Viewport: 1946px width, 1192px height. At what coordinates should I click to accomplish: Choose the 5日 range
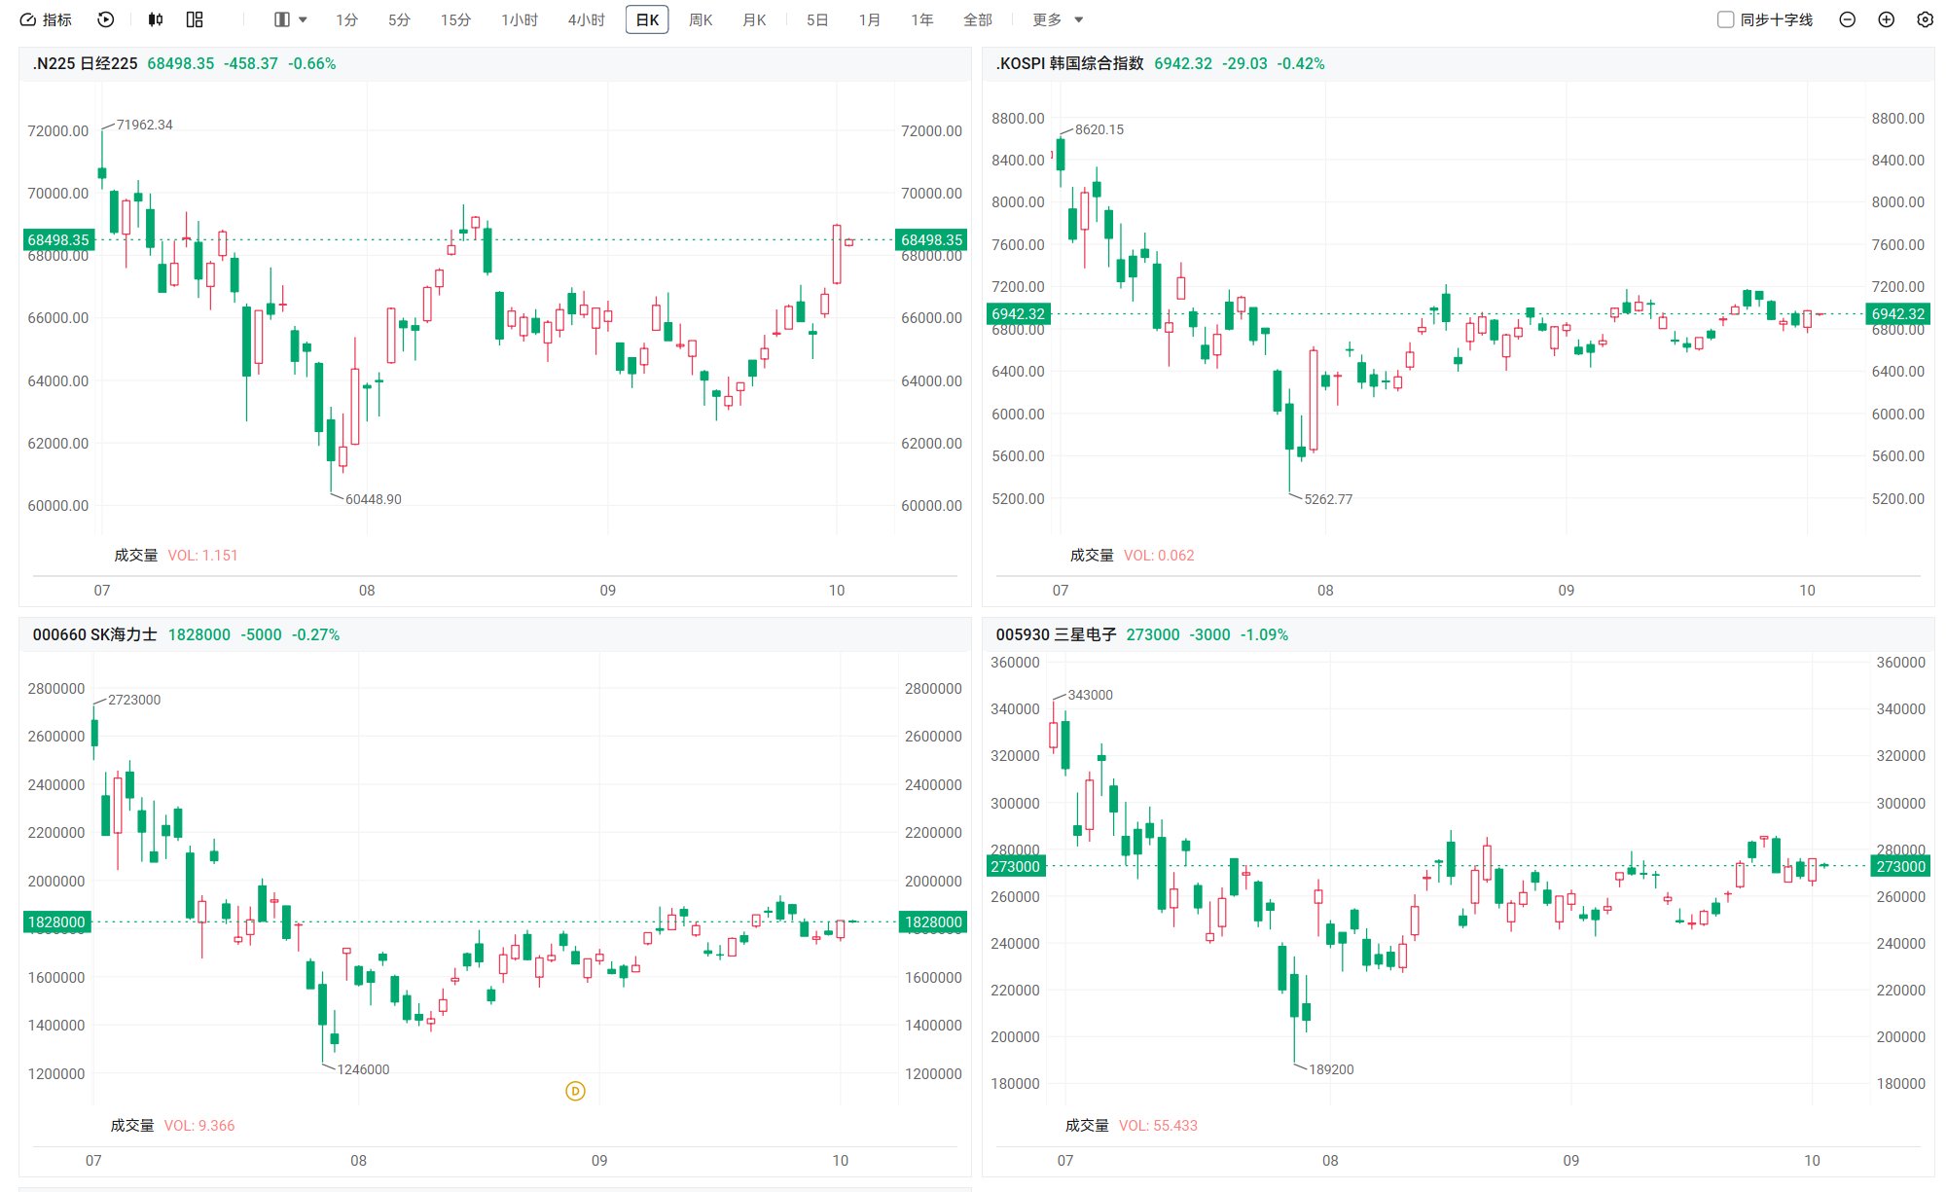click(x=817, y=19)
